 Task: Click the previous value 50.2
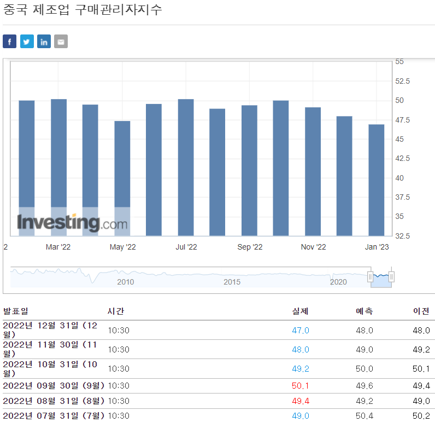pyautogui.click(x=421, y=416)
